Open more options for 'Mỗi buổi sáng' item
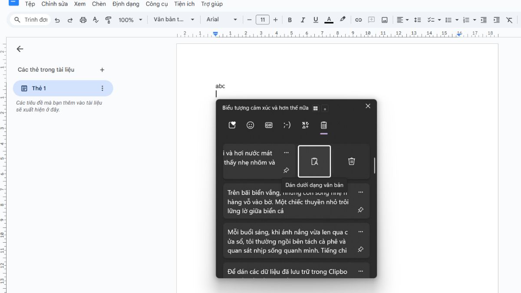 tap(361, 232)
